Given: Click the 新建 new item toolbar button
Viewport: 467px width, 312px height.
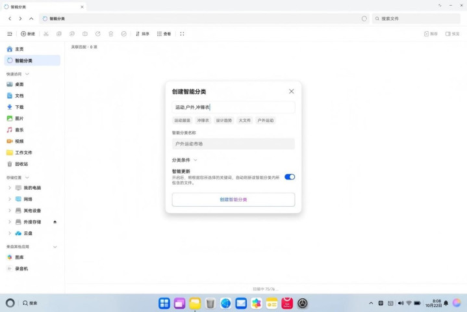Looking at the screenshot, I should coord(28,33).
